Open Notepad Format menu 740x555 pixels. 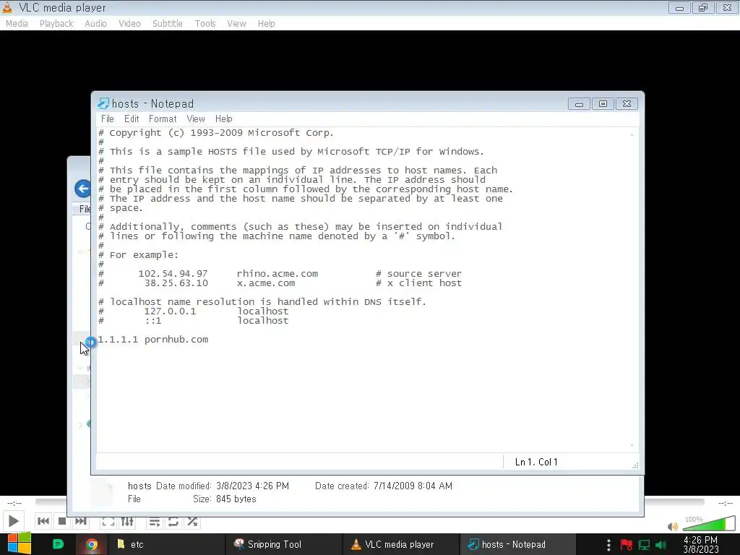163,119
